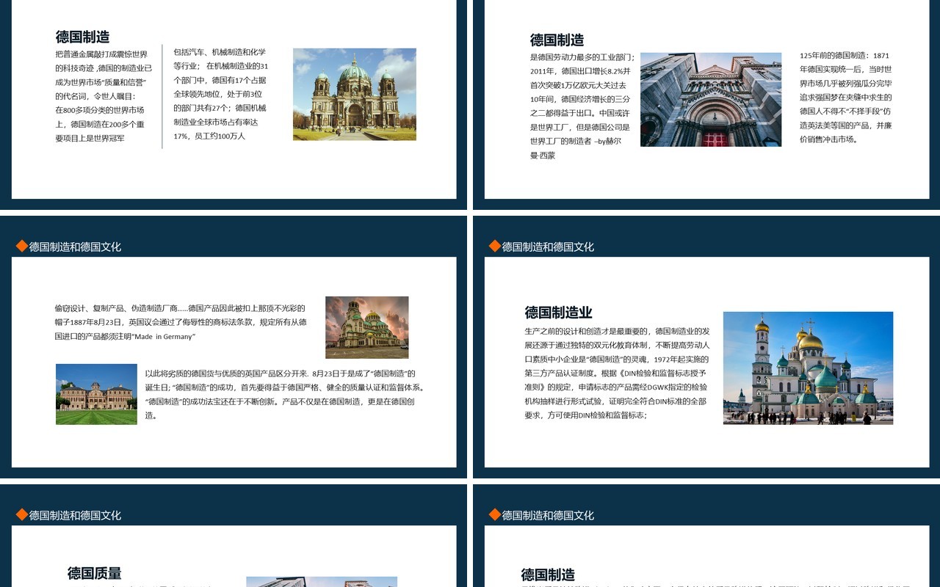Click the paragraph starting 包括汽车、机械制造和化学
940x587 pixels.
pos(221,94)
